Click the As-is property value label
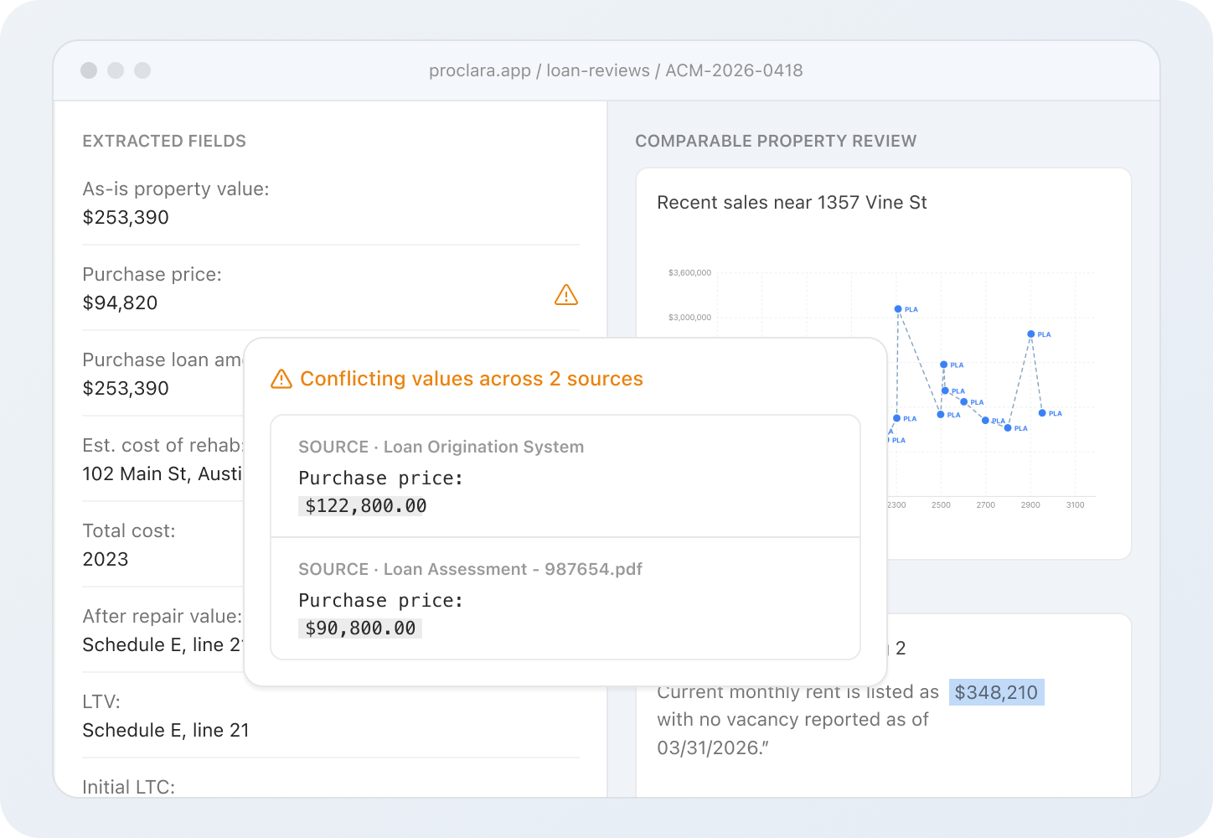The width and height of the screenshot is (1213, 838). tap(176, 189)
